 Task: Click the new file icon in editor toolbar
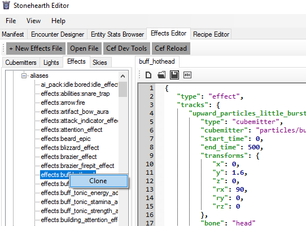[148, 75]
